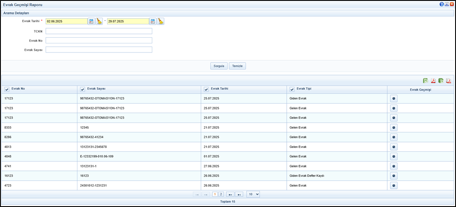Clear end date with broom icon
This screenshot has width=456, height=207.
point(161,21)
